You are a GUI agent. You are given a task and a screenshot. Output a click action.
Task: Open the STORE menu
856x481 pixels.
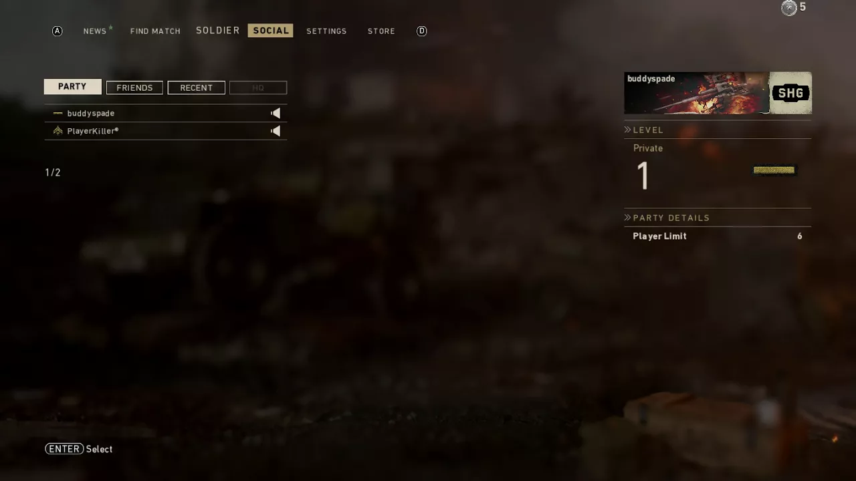pos(381,31)
